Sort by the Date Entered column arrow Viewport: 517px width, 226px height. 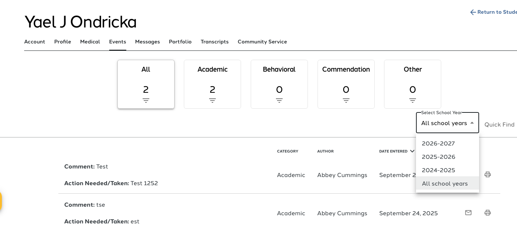412,151
